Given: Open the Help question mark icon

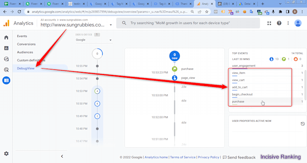Looking at the screenshot, I should point(279,23).
